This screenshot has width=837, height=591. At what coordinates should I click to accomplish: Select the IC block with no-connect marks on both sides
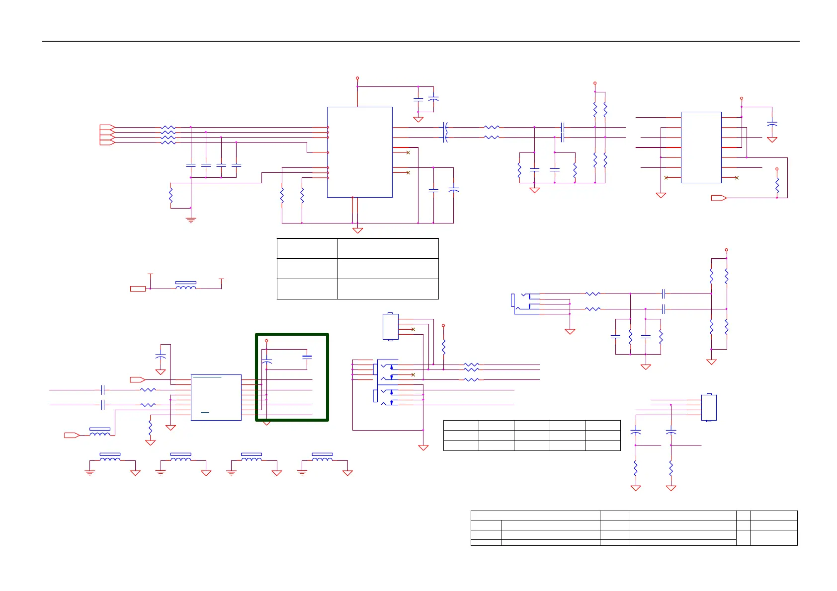coord(701,148)
